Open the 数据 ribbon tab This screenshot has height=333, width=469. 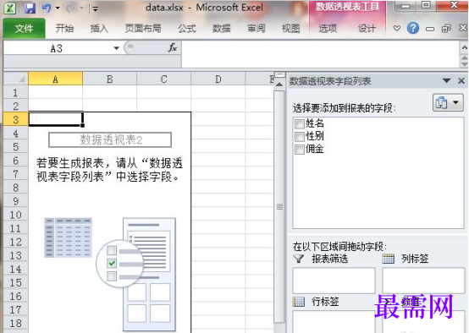click(221, 29)
